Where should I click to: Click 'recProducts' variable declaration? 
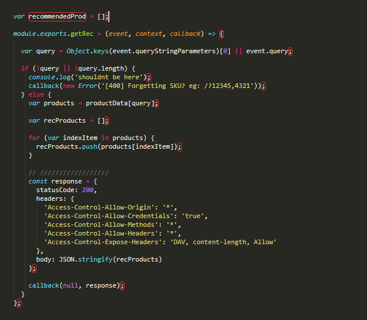(x=65, y=120)
